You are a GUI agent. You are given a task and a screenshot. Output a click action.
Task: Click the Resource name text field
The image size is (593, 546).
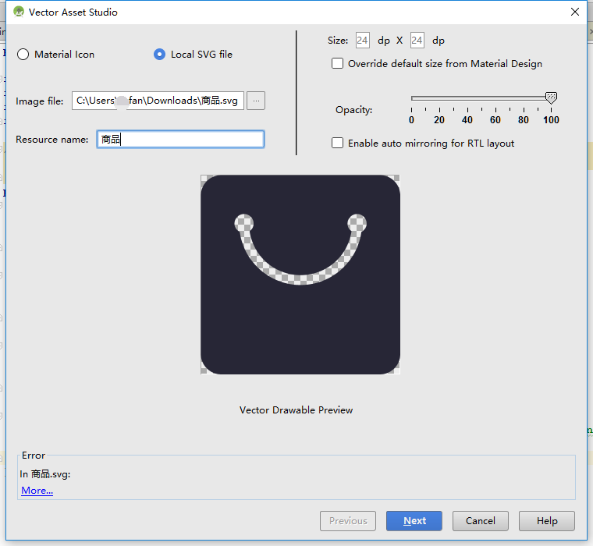(180, 139)
